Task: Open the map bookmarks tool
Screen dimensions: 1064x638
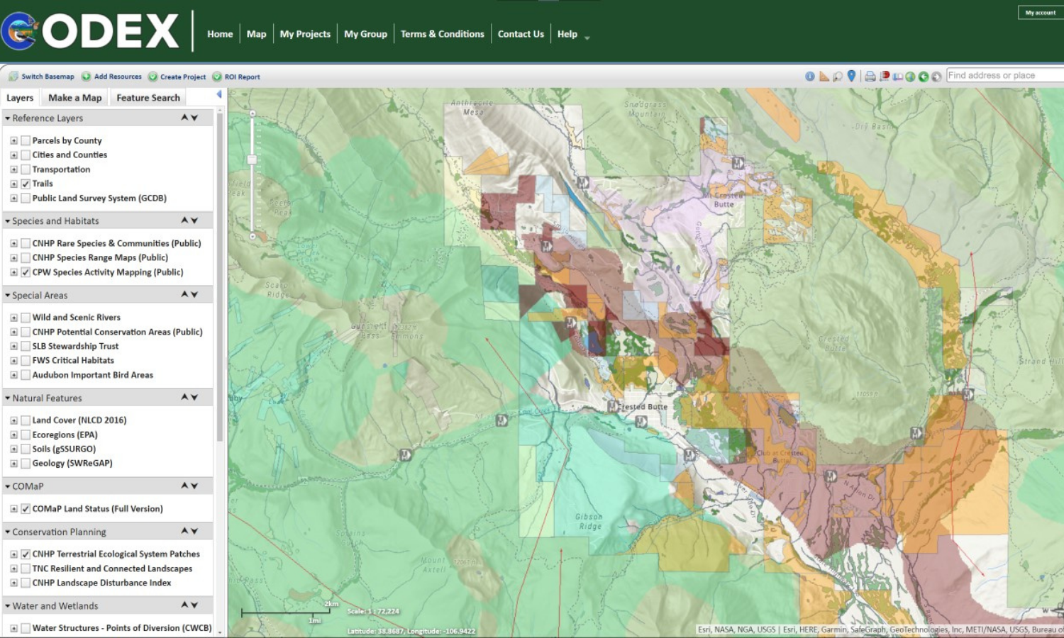Action: (898, 75)
